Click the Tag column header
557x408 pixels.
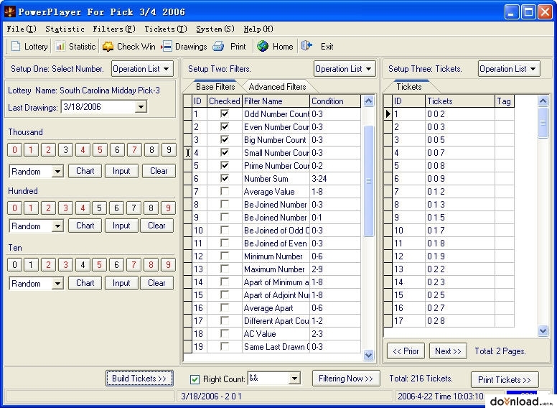click(x=505, y=101)
